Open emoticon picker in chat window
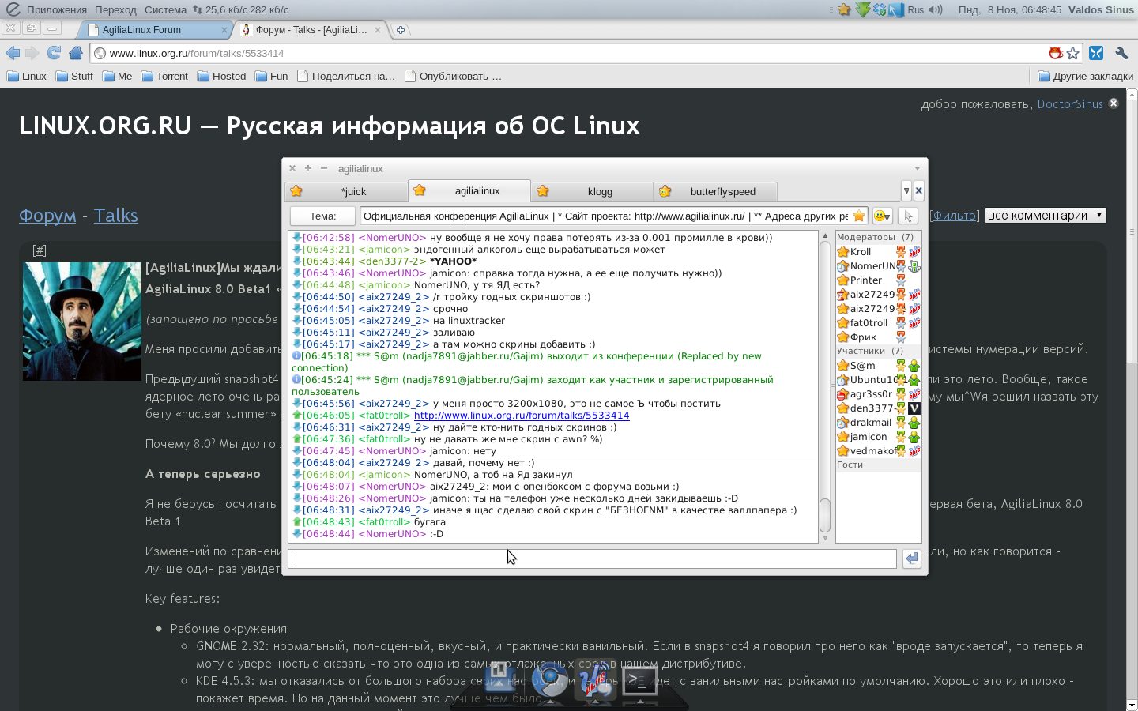Viewport: 1138px width, 711px height. click(882, 216)
